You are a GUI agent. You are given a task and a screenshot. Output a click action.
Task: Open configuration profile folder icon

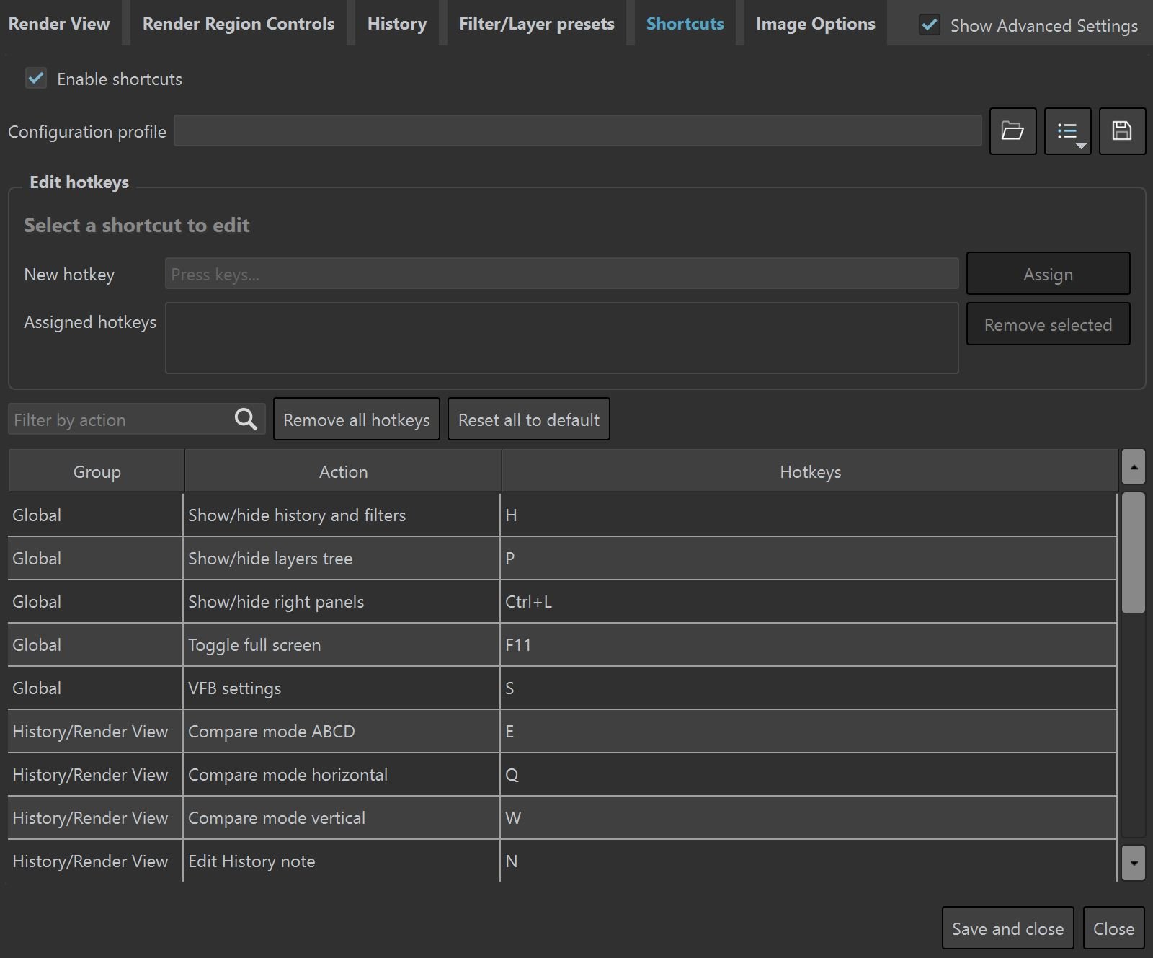point(1012,131)
